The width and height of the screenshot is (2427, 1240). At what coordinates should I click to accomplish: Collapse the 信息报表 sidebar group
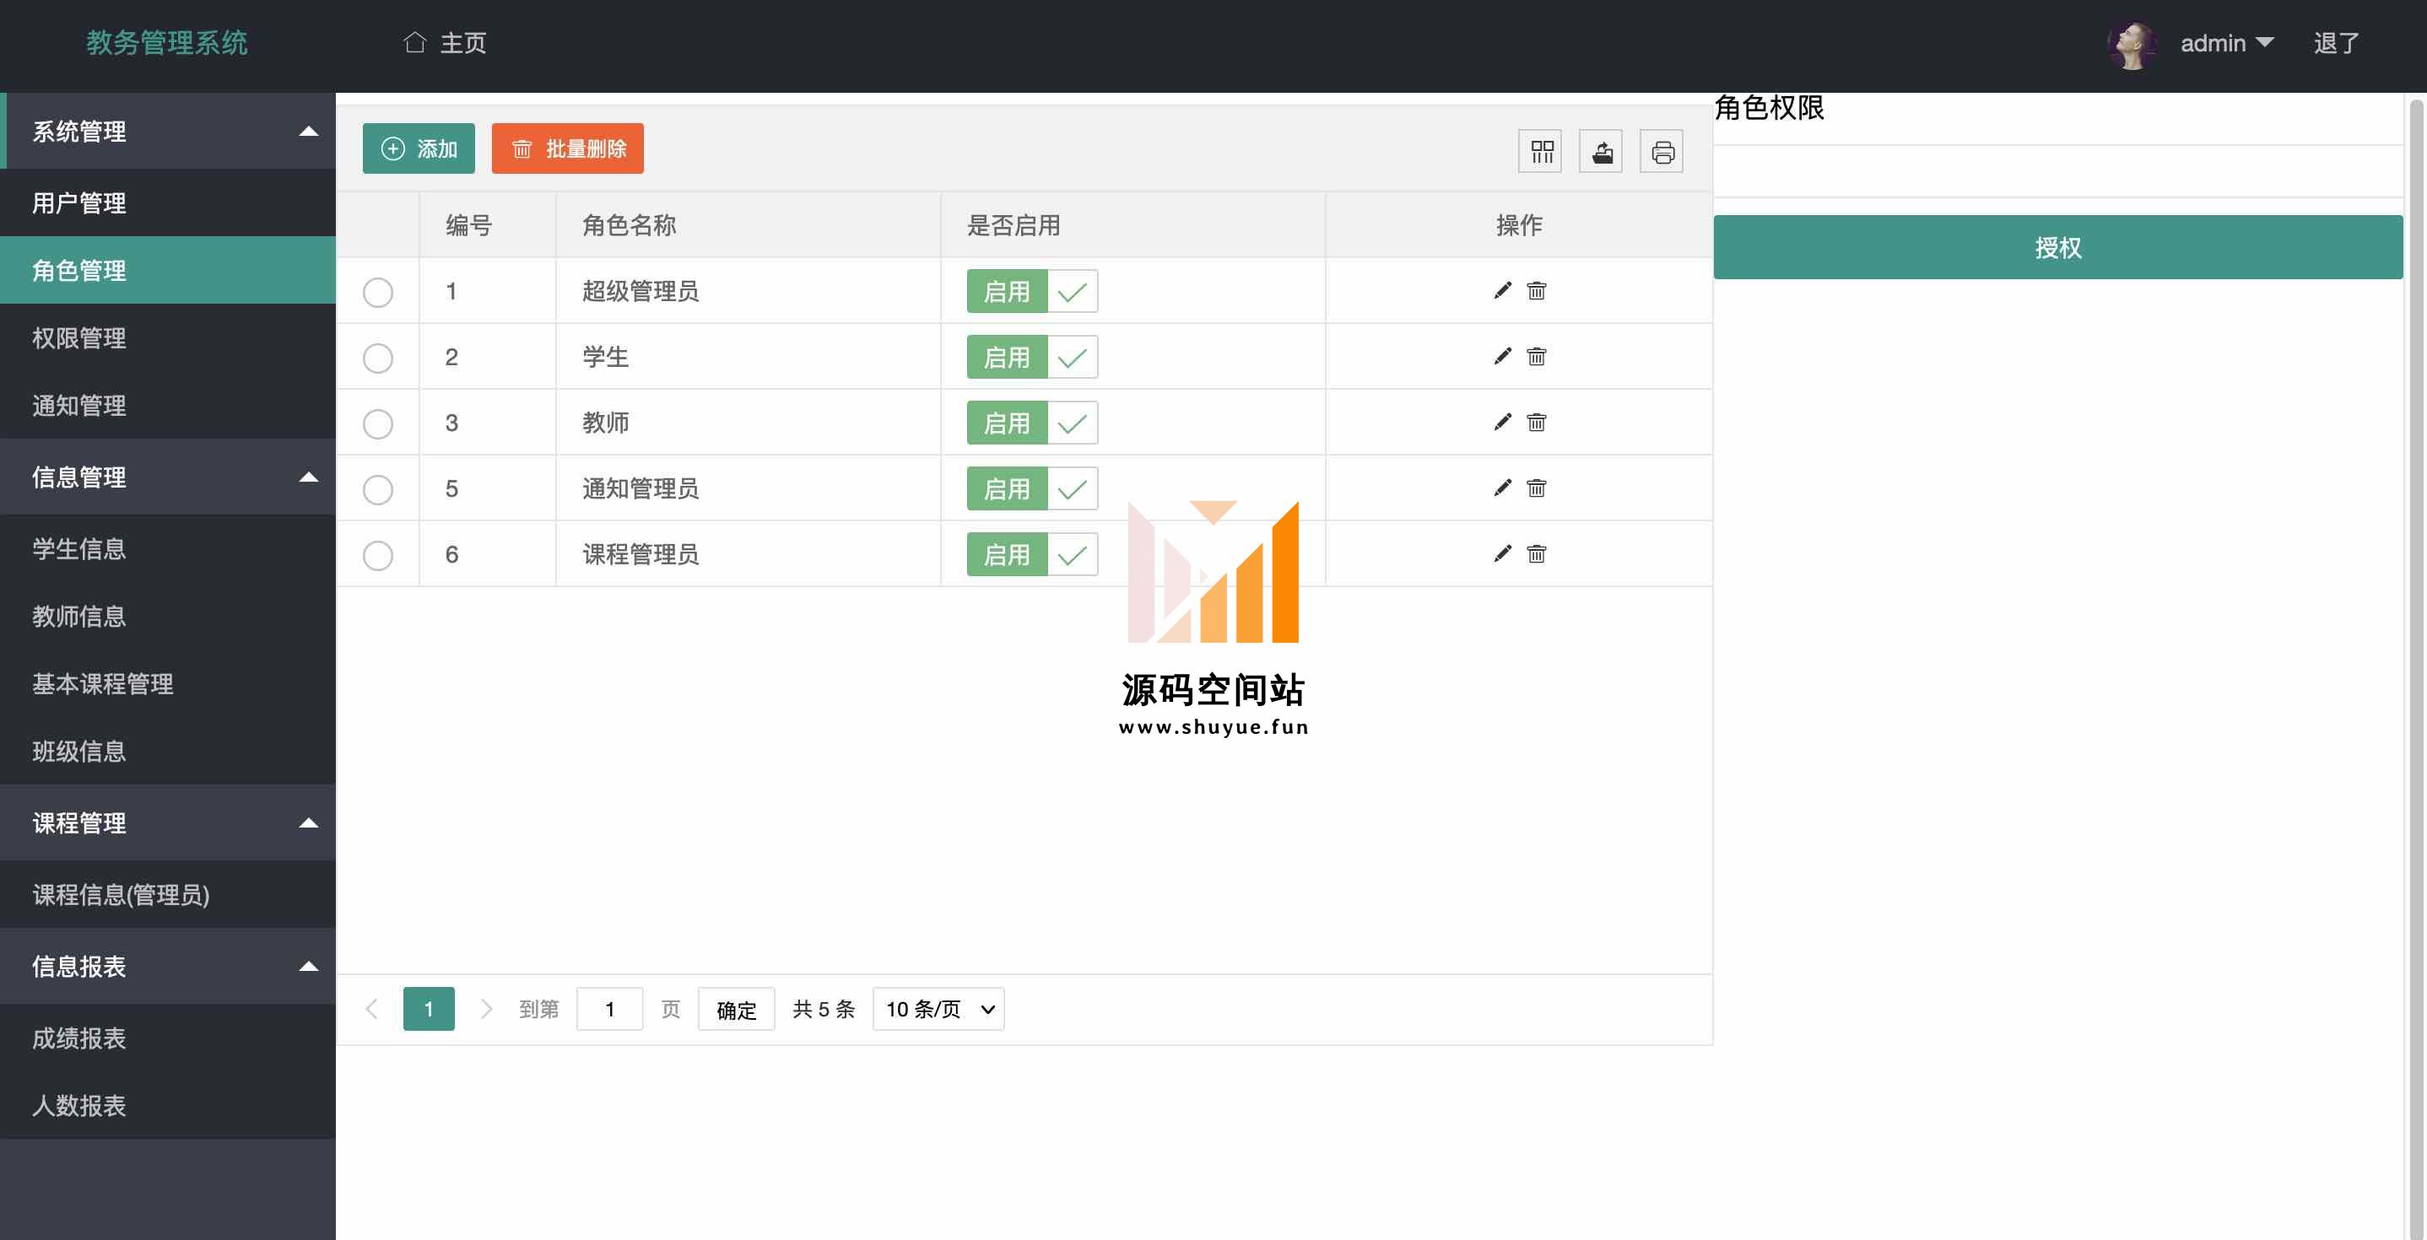tap(168, 966)
